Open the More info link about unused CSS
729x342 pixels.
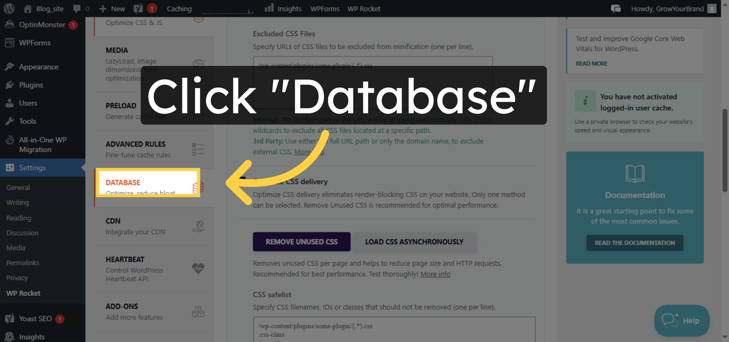tap(435, 274)
